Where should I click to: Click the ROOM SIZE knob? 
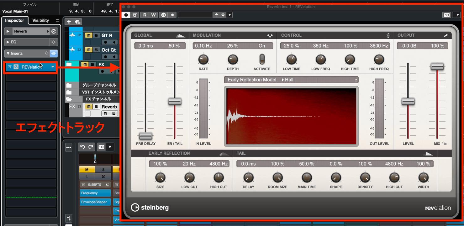click(277, 177)
